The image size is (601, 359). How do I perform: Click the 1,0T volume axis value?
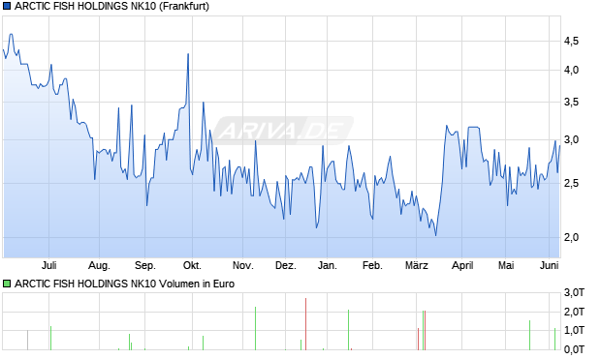574,330
